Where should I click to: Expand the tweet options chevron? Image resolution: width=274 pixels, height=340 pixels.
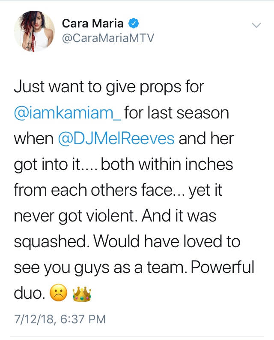pos(256,25)
